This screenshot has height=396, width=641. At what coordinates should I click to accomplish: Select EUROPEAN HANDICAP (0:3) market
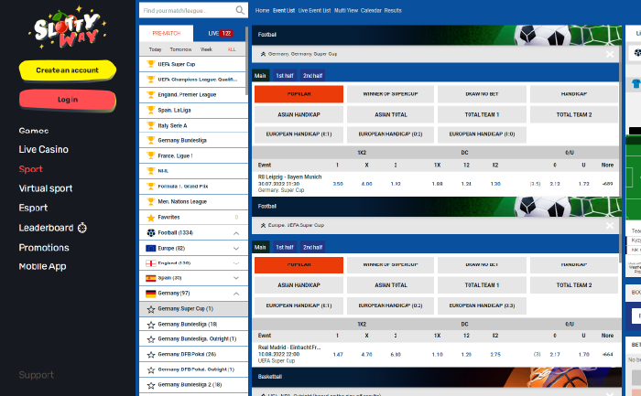coord(482,305)
